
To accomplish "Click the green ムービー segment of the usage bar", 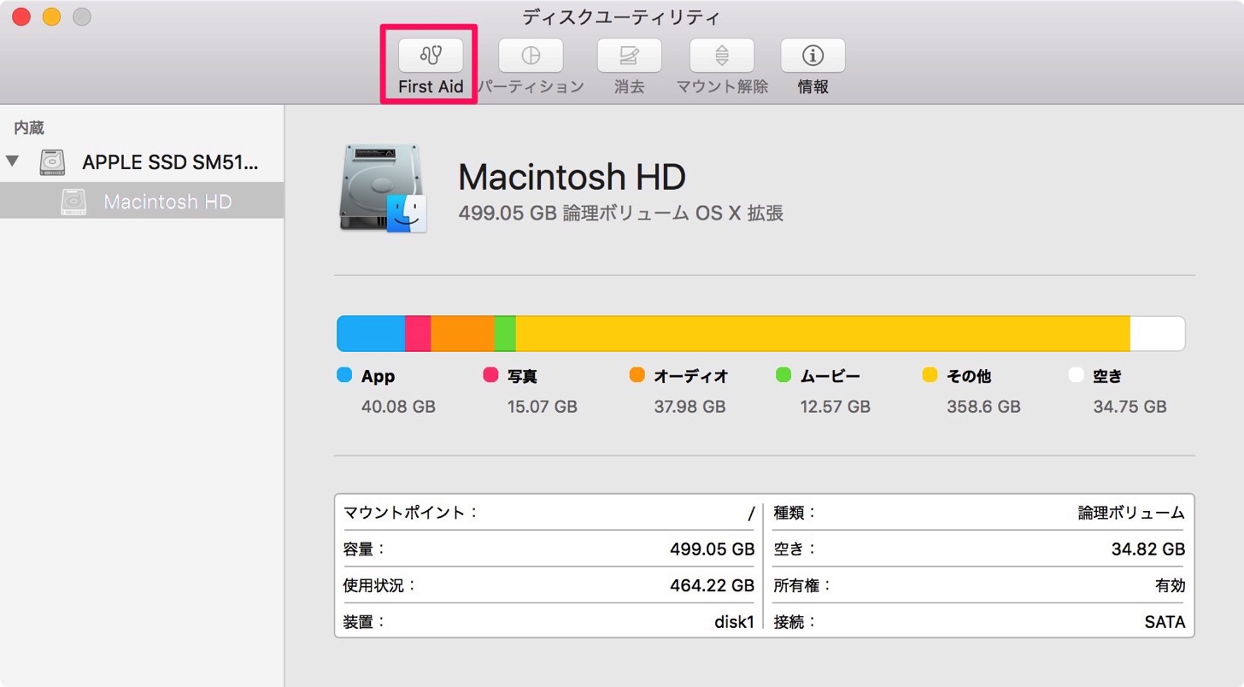I will point(505,333).
